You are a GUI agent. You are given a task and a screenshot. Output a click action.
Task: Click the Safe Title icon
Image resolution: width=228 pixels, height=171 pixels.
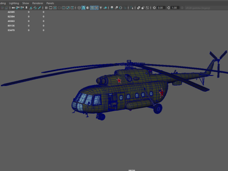point(72,8)
